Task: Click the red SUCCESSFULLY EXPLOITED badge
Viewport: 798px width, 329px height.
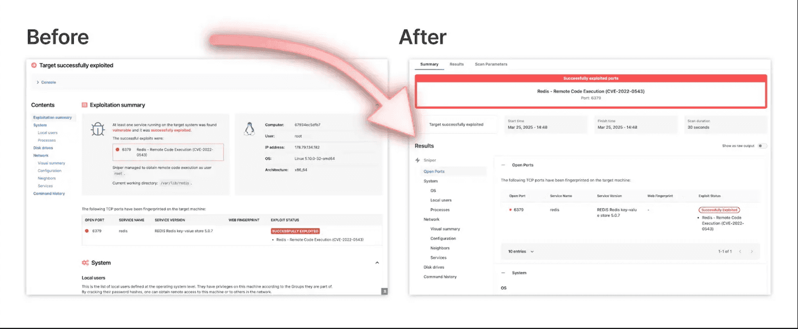Action: click(295, 231)
